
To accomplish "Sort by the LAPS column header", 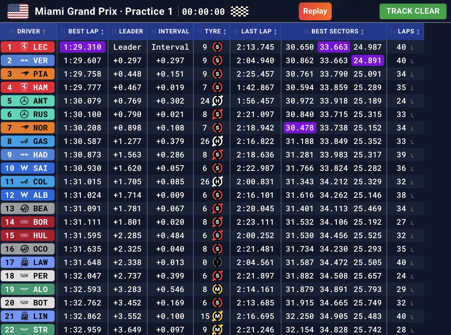I will pyautogui.click(x=405, y=31).
